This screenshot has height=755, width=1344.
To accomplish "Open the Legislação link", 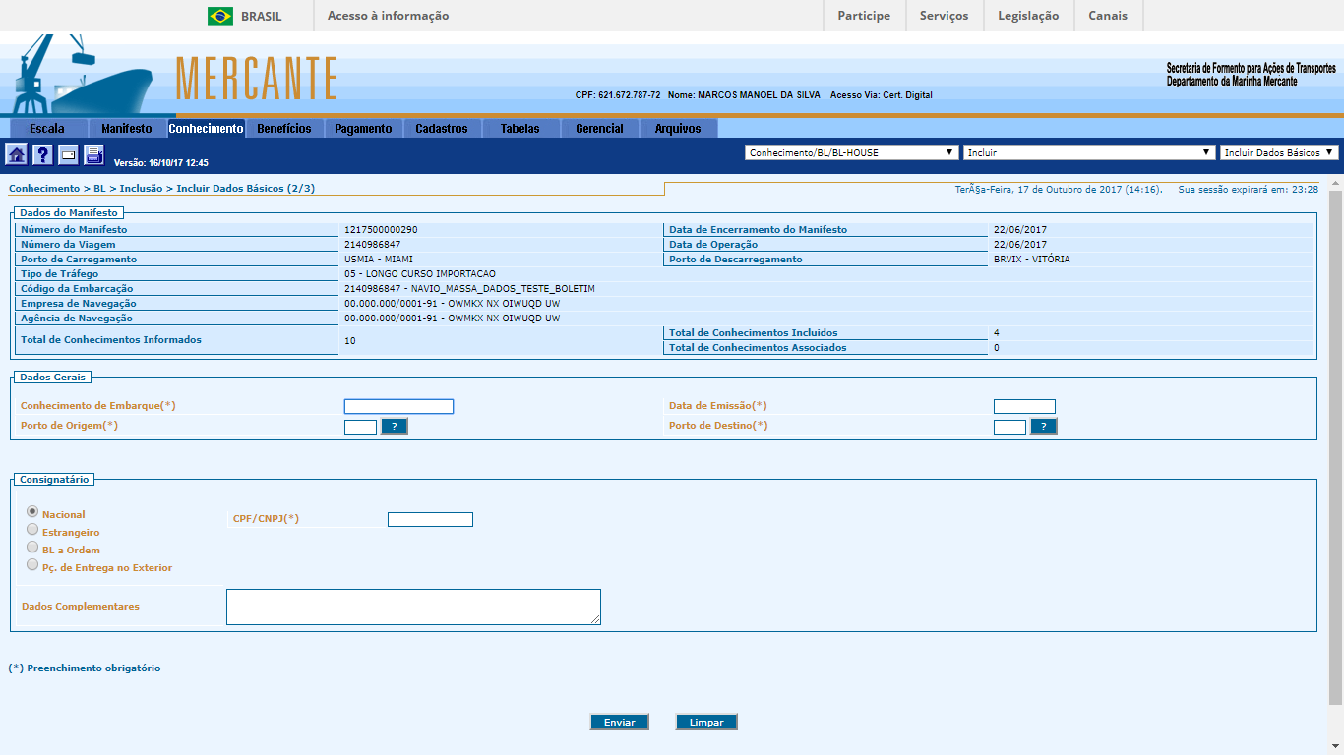I will [x=1028, y=16].
